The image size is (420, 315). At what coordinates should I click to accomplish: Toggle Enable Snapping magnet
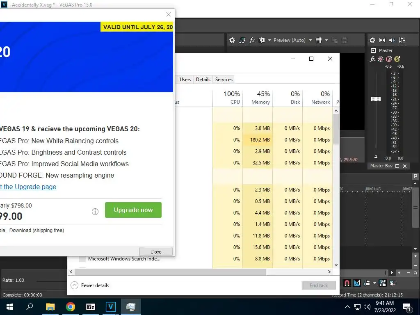347,283
